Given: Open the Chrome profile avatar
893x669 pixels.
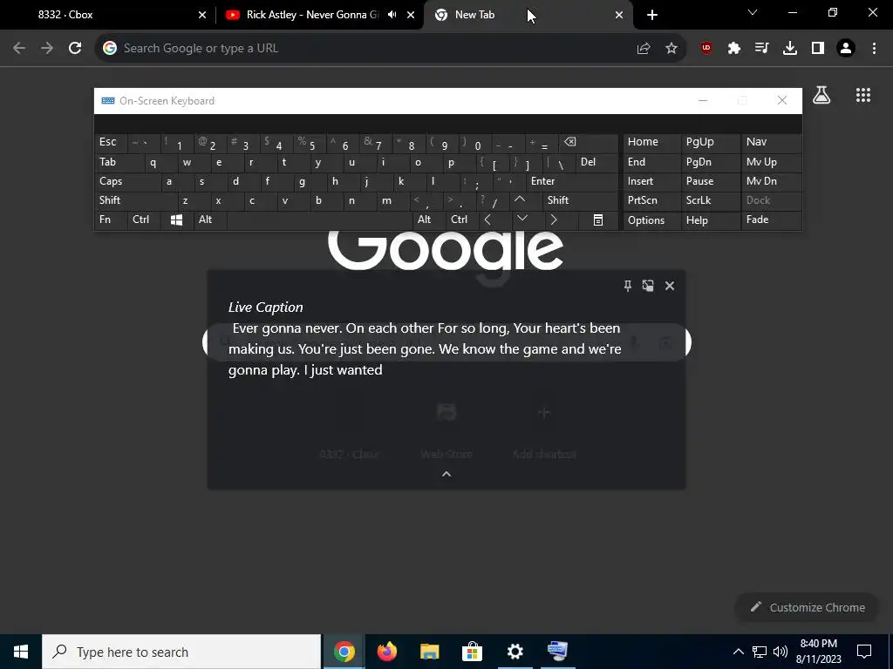Looking at the screenshot, I should coord(846,49).
